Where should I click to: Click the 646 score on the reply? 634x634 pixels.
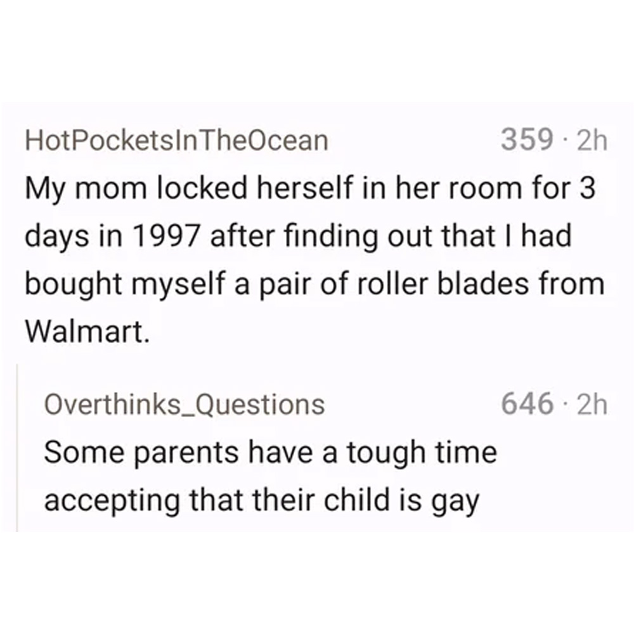pyautogui.click(x=526, y=404)
